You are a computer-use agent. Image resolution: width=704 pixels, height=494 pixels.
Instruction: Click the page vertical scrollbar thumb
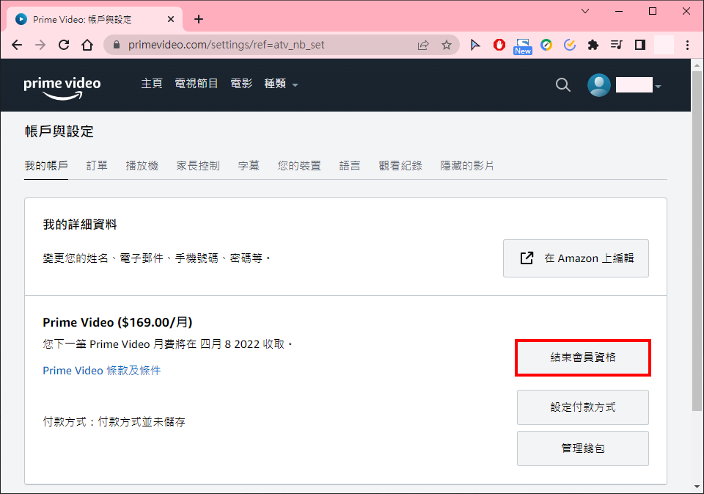pyautogui.click(x=697, y=241)
